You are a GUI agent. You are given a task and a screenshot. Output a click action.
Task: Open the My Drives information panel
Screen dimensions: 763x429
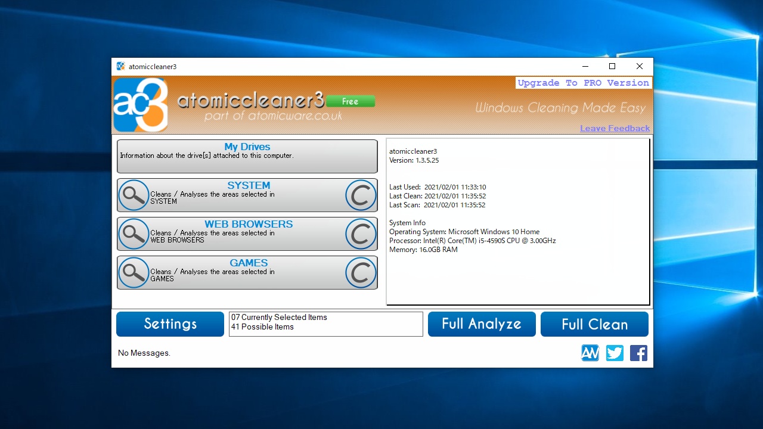pyautogui.click(x=247, y=156)
